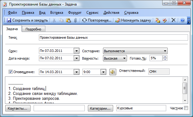Image resolution: width=193 pixels, height=117 pixels.
Task: Click the Категории... button
Action: 101,108
